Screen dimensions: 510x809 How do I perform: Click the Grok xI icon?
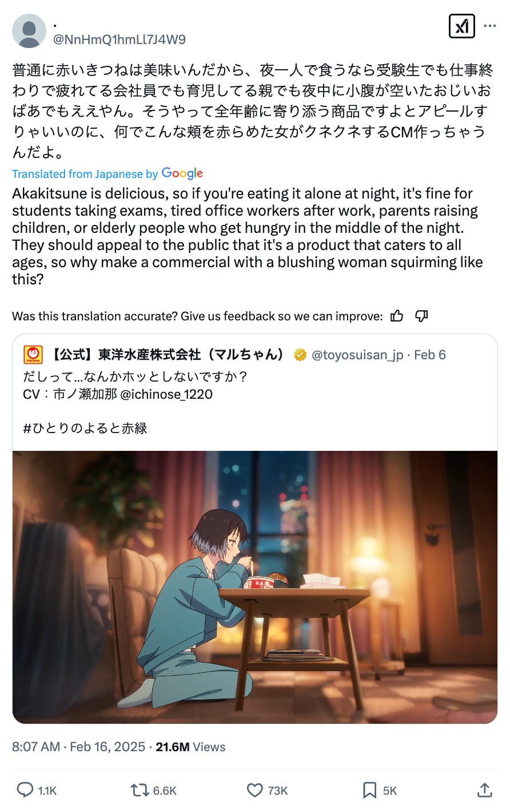462,26
